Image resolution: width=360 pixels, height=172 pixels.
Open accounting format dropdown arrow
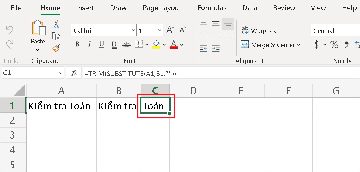pyautogui.click(x=325, y=45)
